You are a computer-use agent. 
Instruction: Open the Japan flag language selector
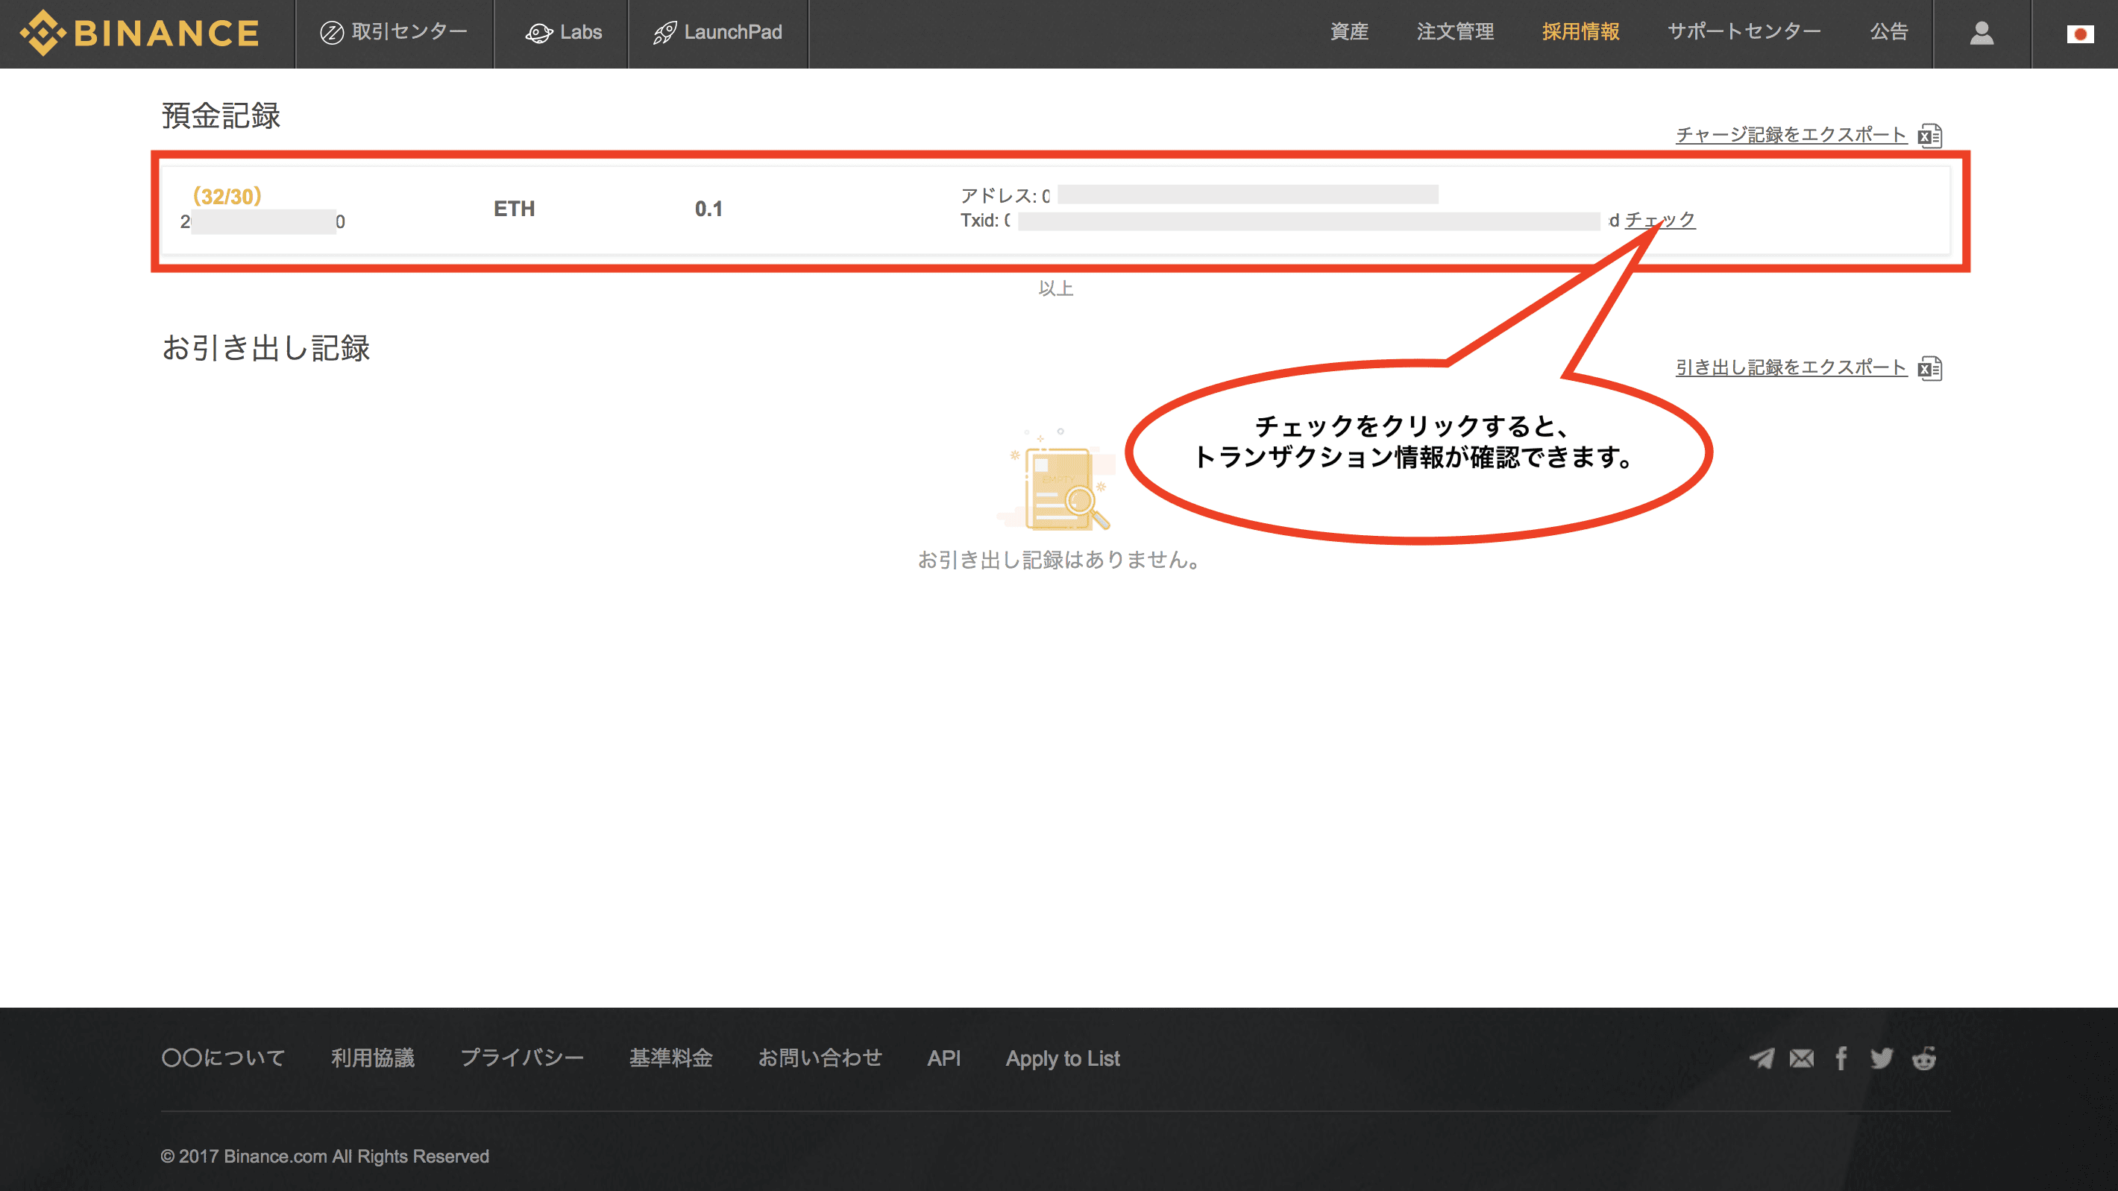tap(2079, 34)
